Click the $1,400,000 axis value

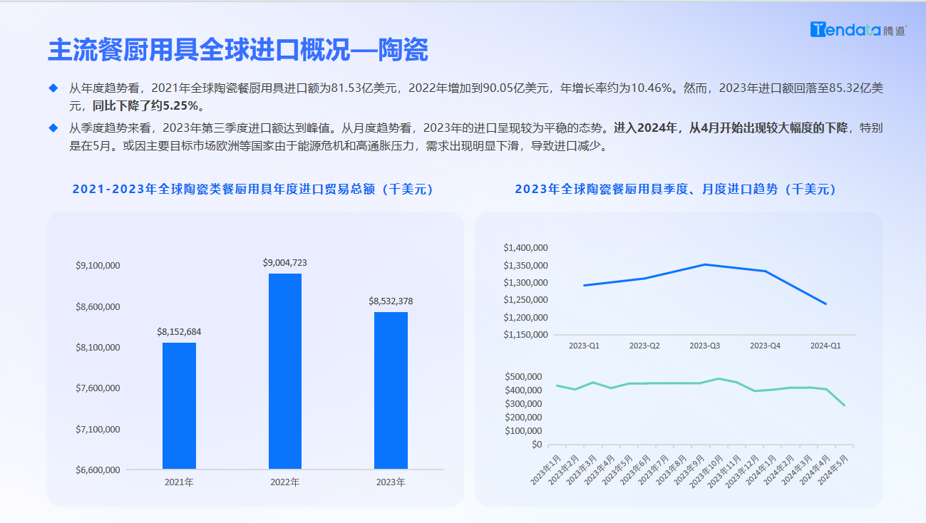point(525,248)
